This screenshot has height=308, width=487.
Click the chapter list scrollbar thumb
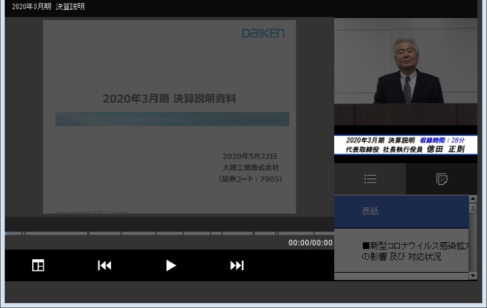tap(473, 208)
